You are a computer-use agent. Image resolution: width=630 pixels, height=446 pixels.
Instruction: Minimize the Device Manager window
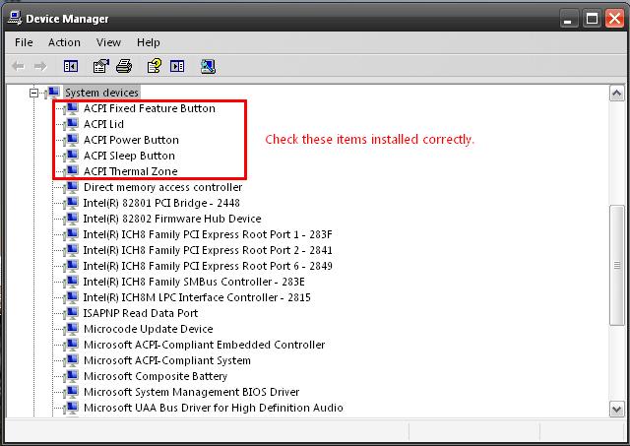[x=568, y=19]
